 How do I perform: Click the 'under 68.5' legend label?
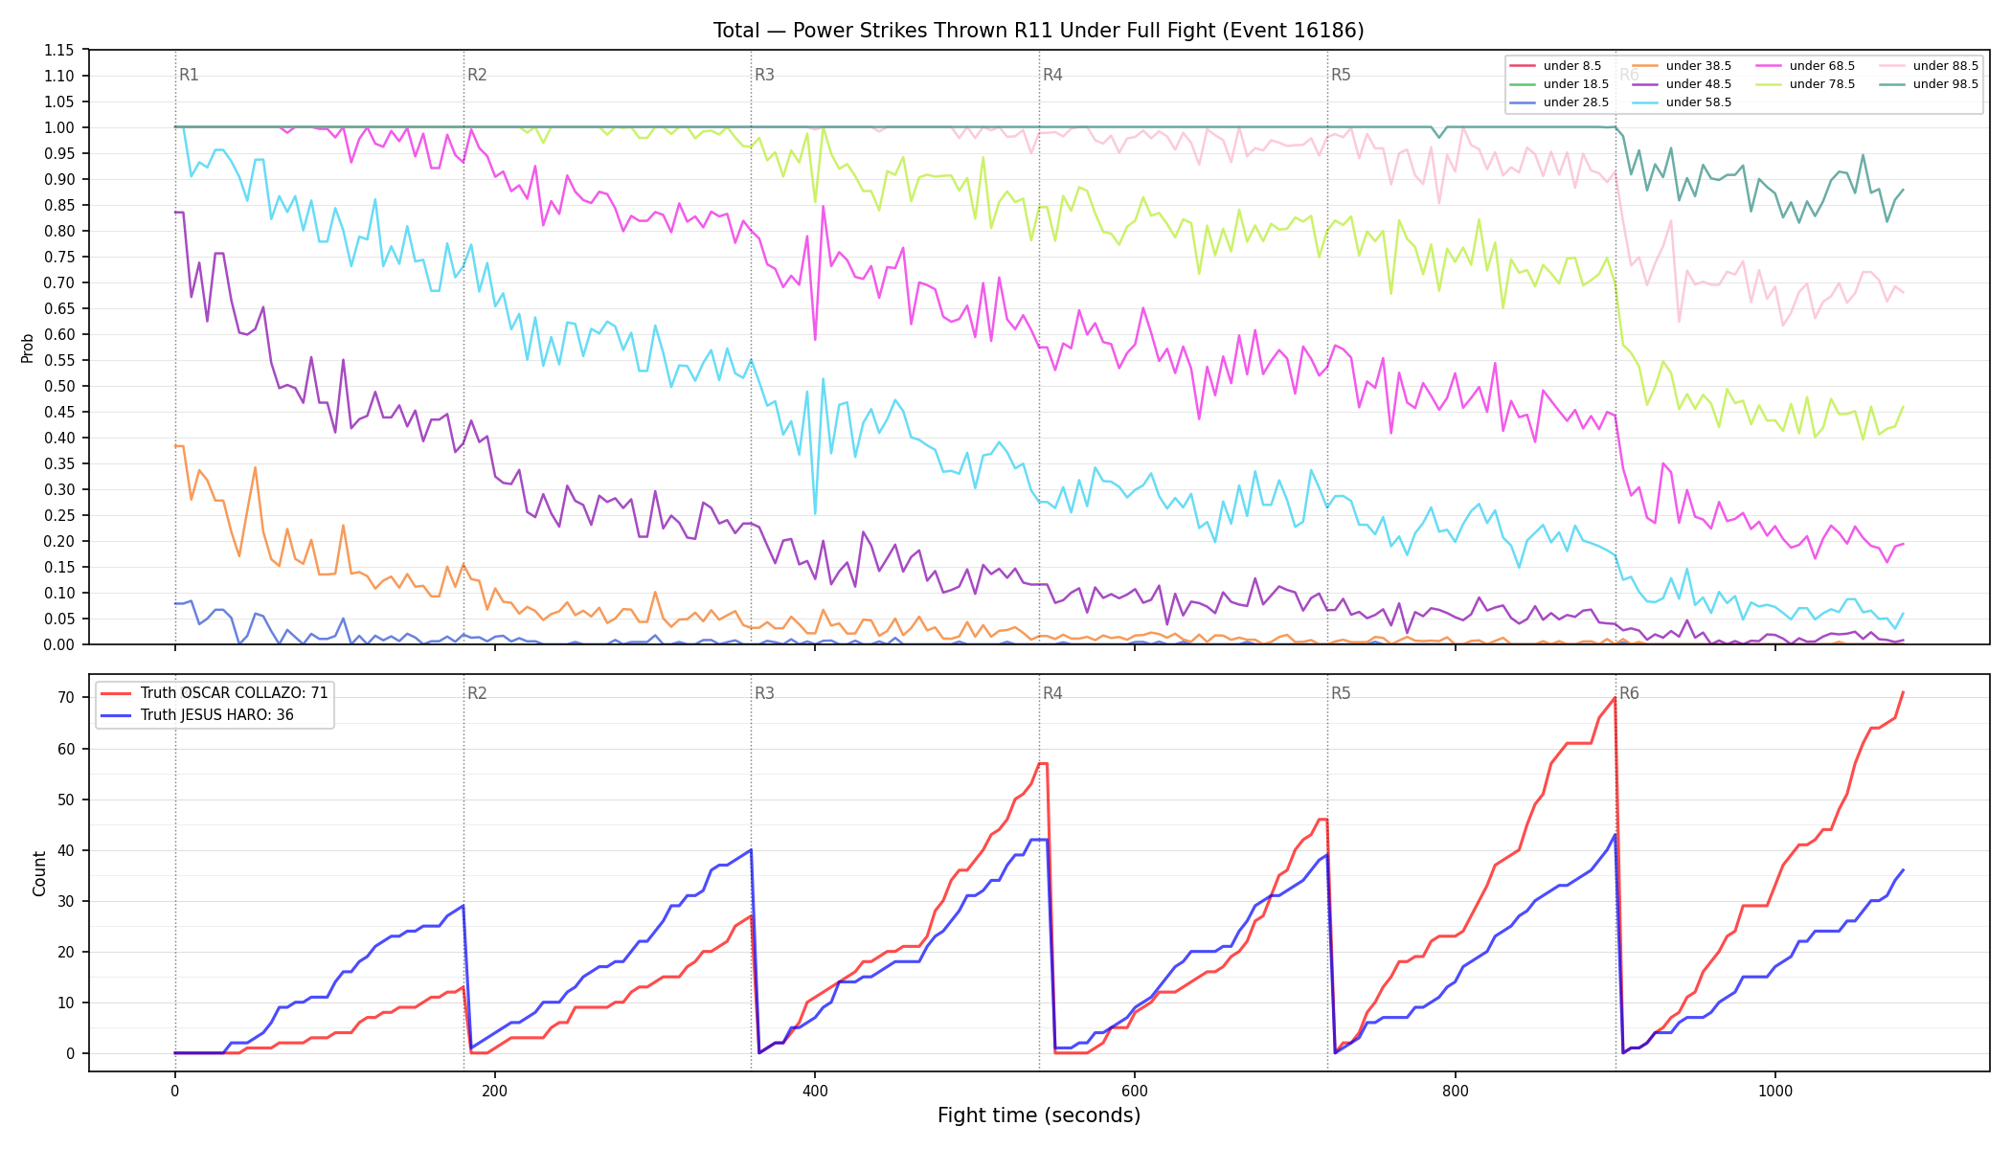1822,66
